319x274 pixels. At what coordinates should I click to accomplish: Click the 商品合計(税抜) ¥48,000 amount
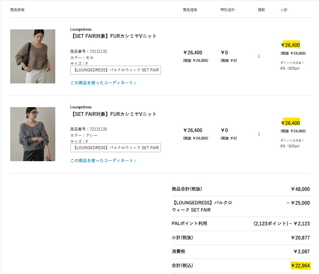tap(300, 189)
